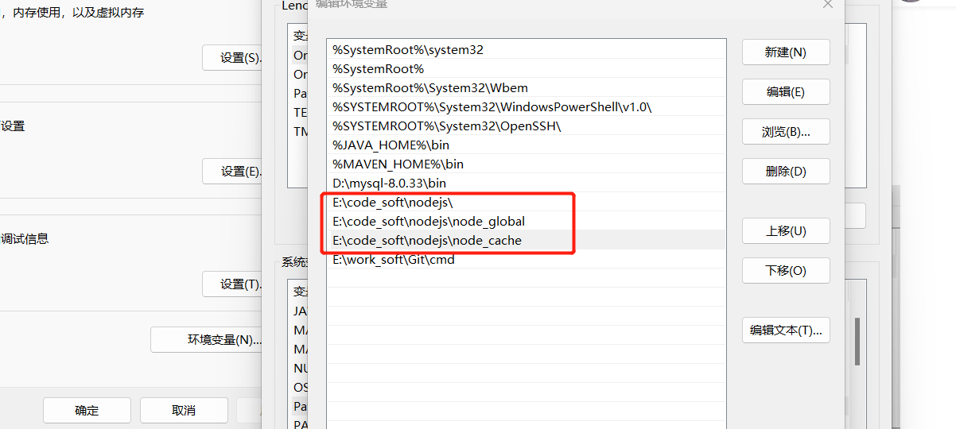Click the 编辑(E) button in the path editor
The height and width of the screenshot is (429, 956).
click(786, 92)
